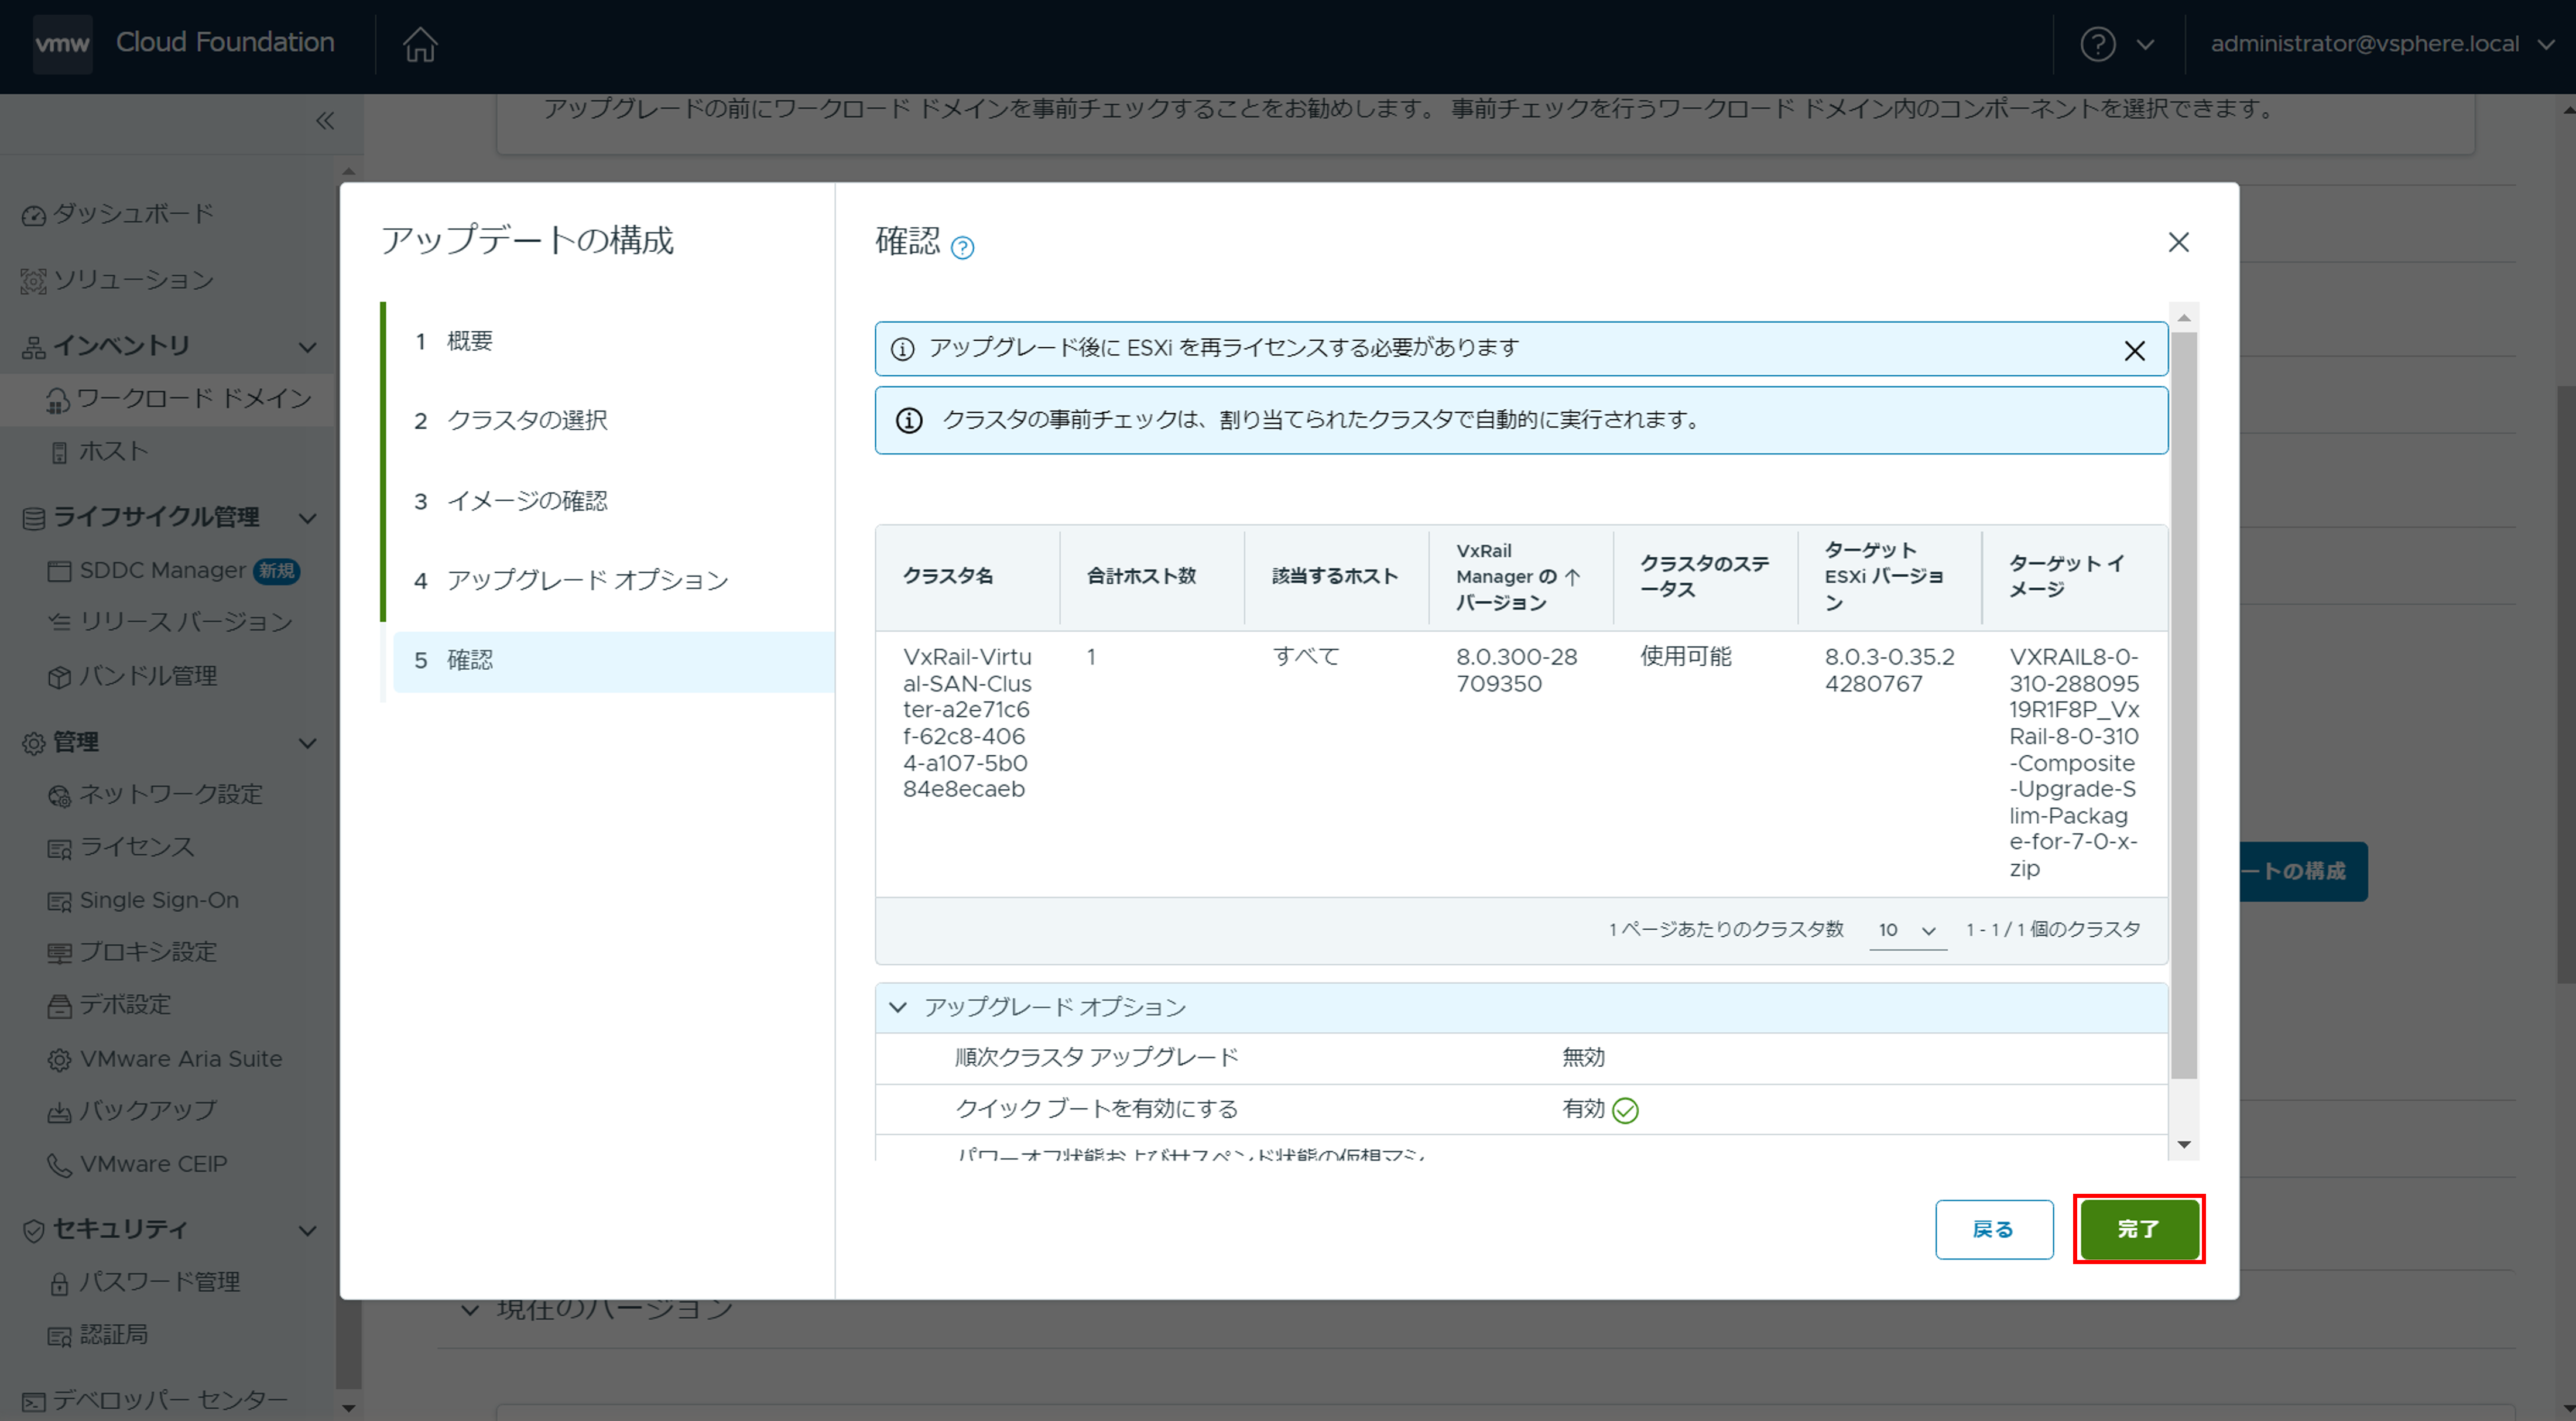
Task: Open SDDC Manager in sidebar
Action: click(x=163, y=570)
